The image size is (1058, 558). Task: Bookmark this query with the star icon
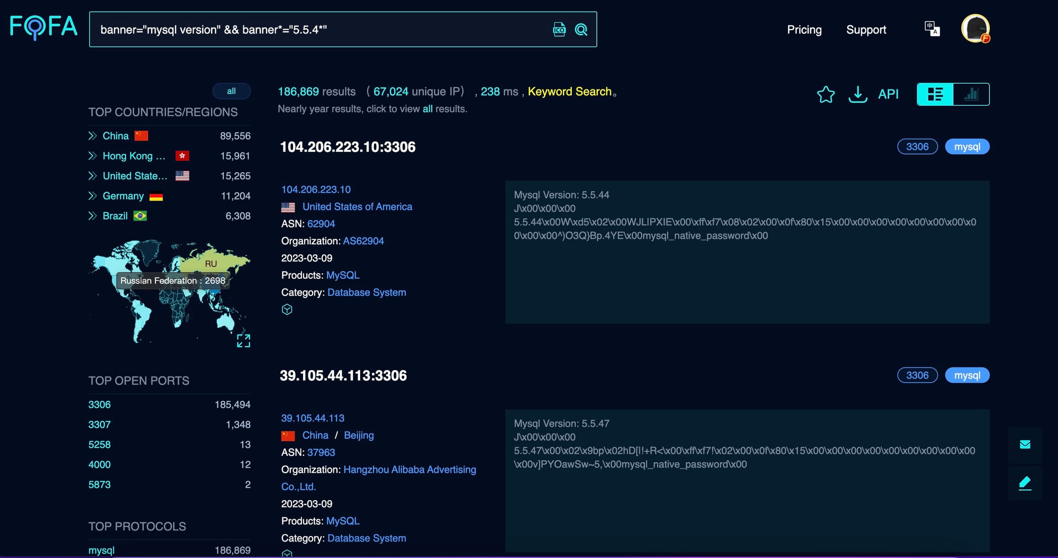tap(825, 94)
